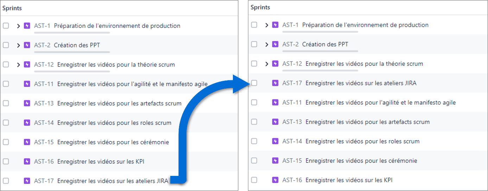Expand AST-1 in the left sprint list
This screenshot has height=191, width=488.
(x=19, y=26)
